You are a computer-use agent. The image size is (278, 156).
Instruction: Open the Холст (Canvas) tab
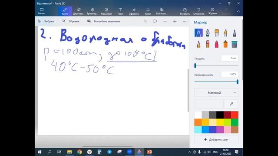148,11
